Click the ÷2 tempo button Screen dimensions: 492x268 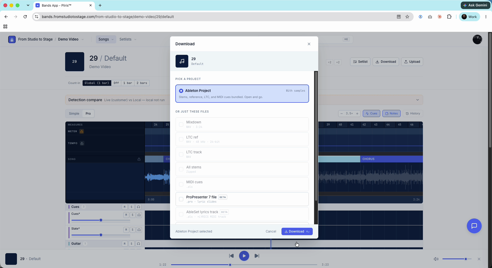pyautogui.click(x=329, y=62)
